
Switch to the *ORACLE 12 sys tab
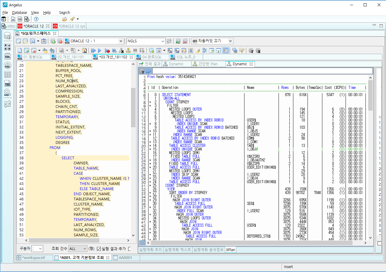(x=69, y=26)
